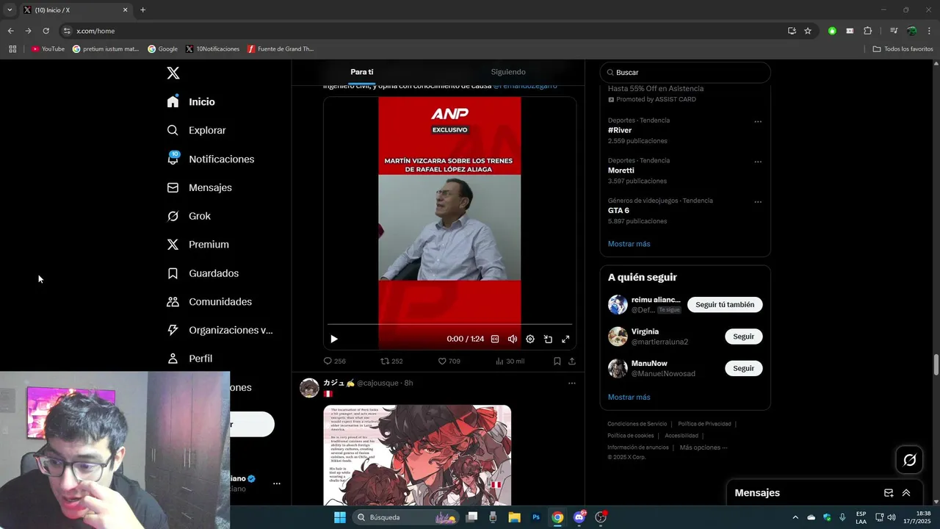
Task: Show hidden system tray icons
Action: coord(795,517)
